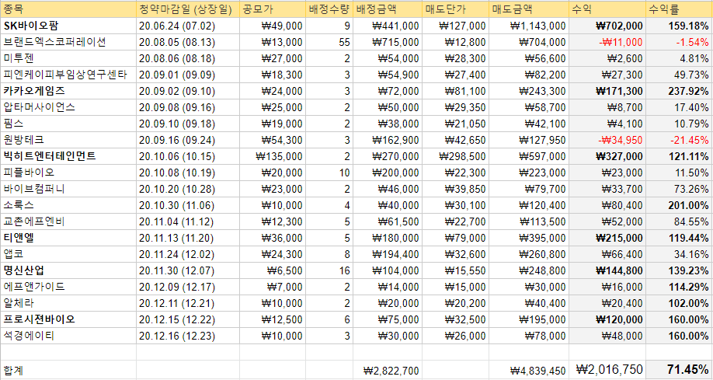
Task: Click the 에프앤가이드 name cell
Action: coord(68,287)
